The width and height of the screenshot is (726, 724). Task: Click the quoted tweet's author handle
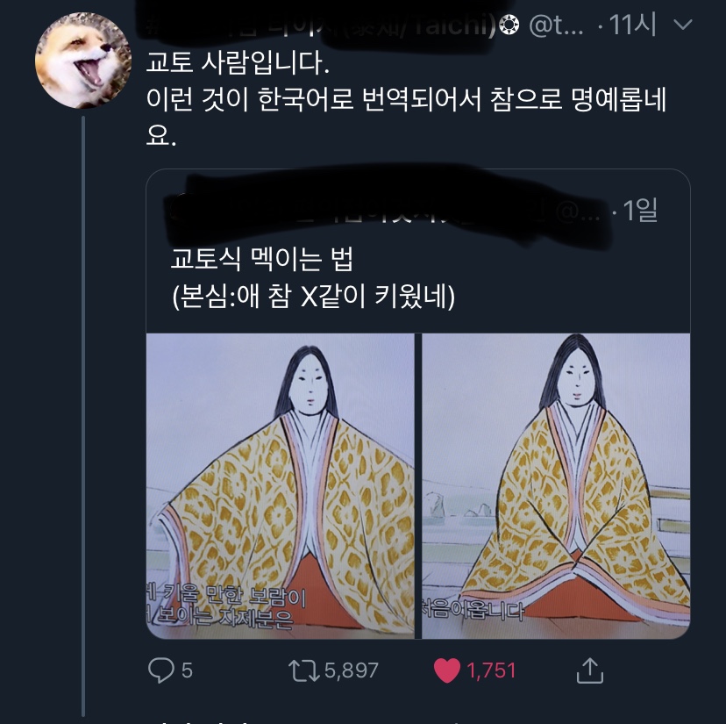coord(580,211)
